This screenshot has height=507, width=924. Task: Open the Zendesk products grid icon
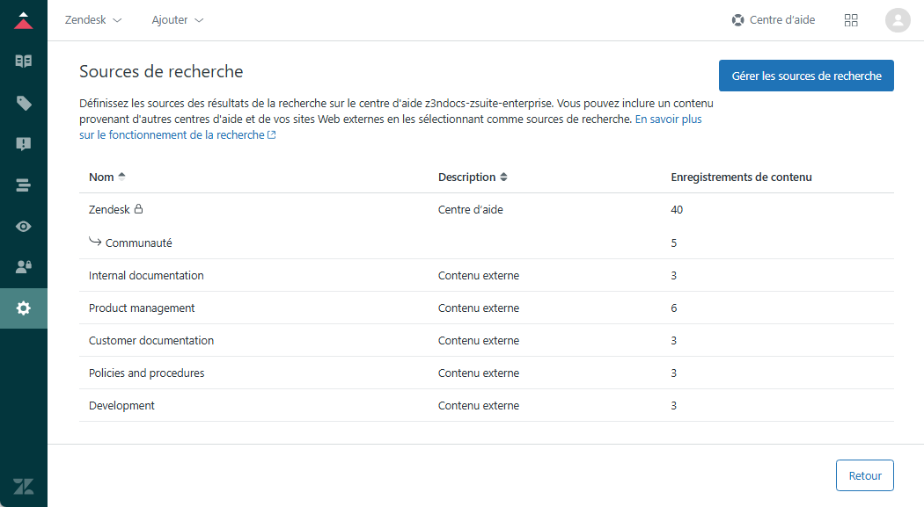coord(851,20)
